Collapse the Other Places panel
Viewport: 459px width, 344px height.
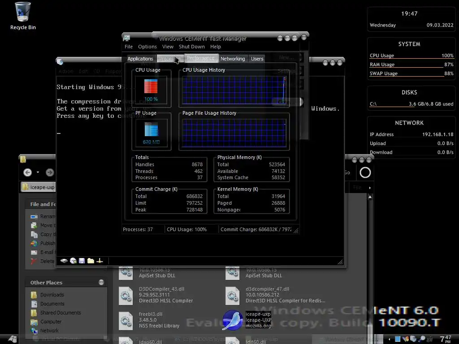(x=101, y=282)
